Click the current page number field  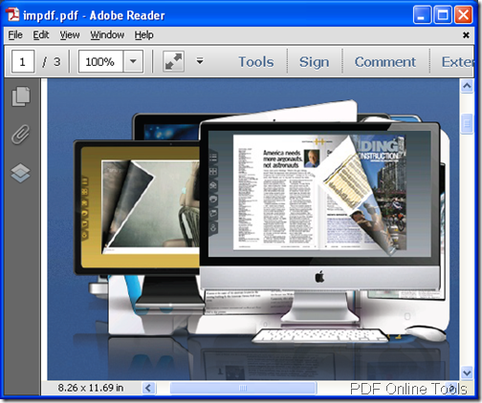[x=23, y=61]
